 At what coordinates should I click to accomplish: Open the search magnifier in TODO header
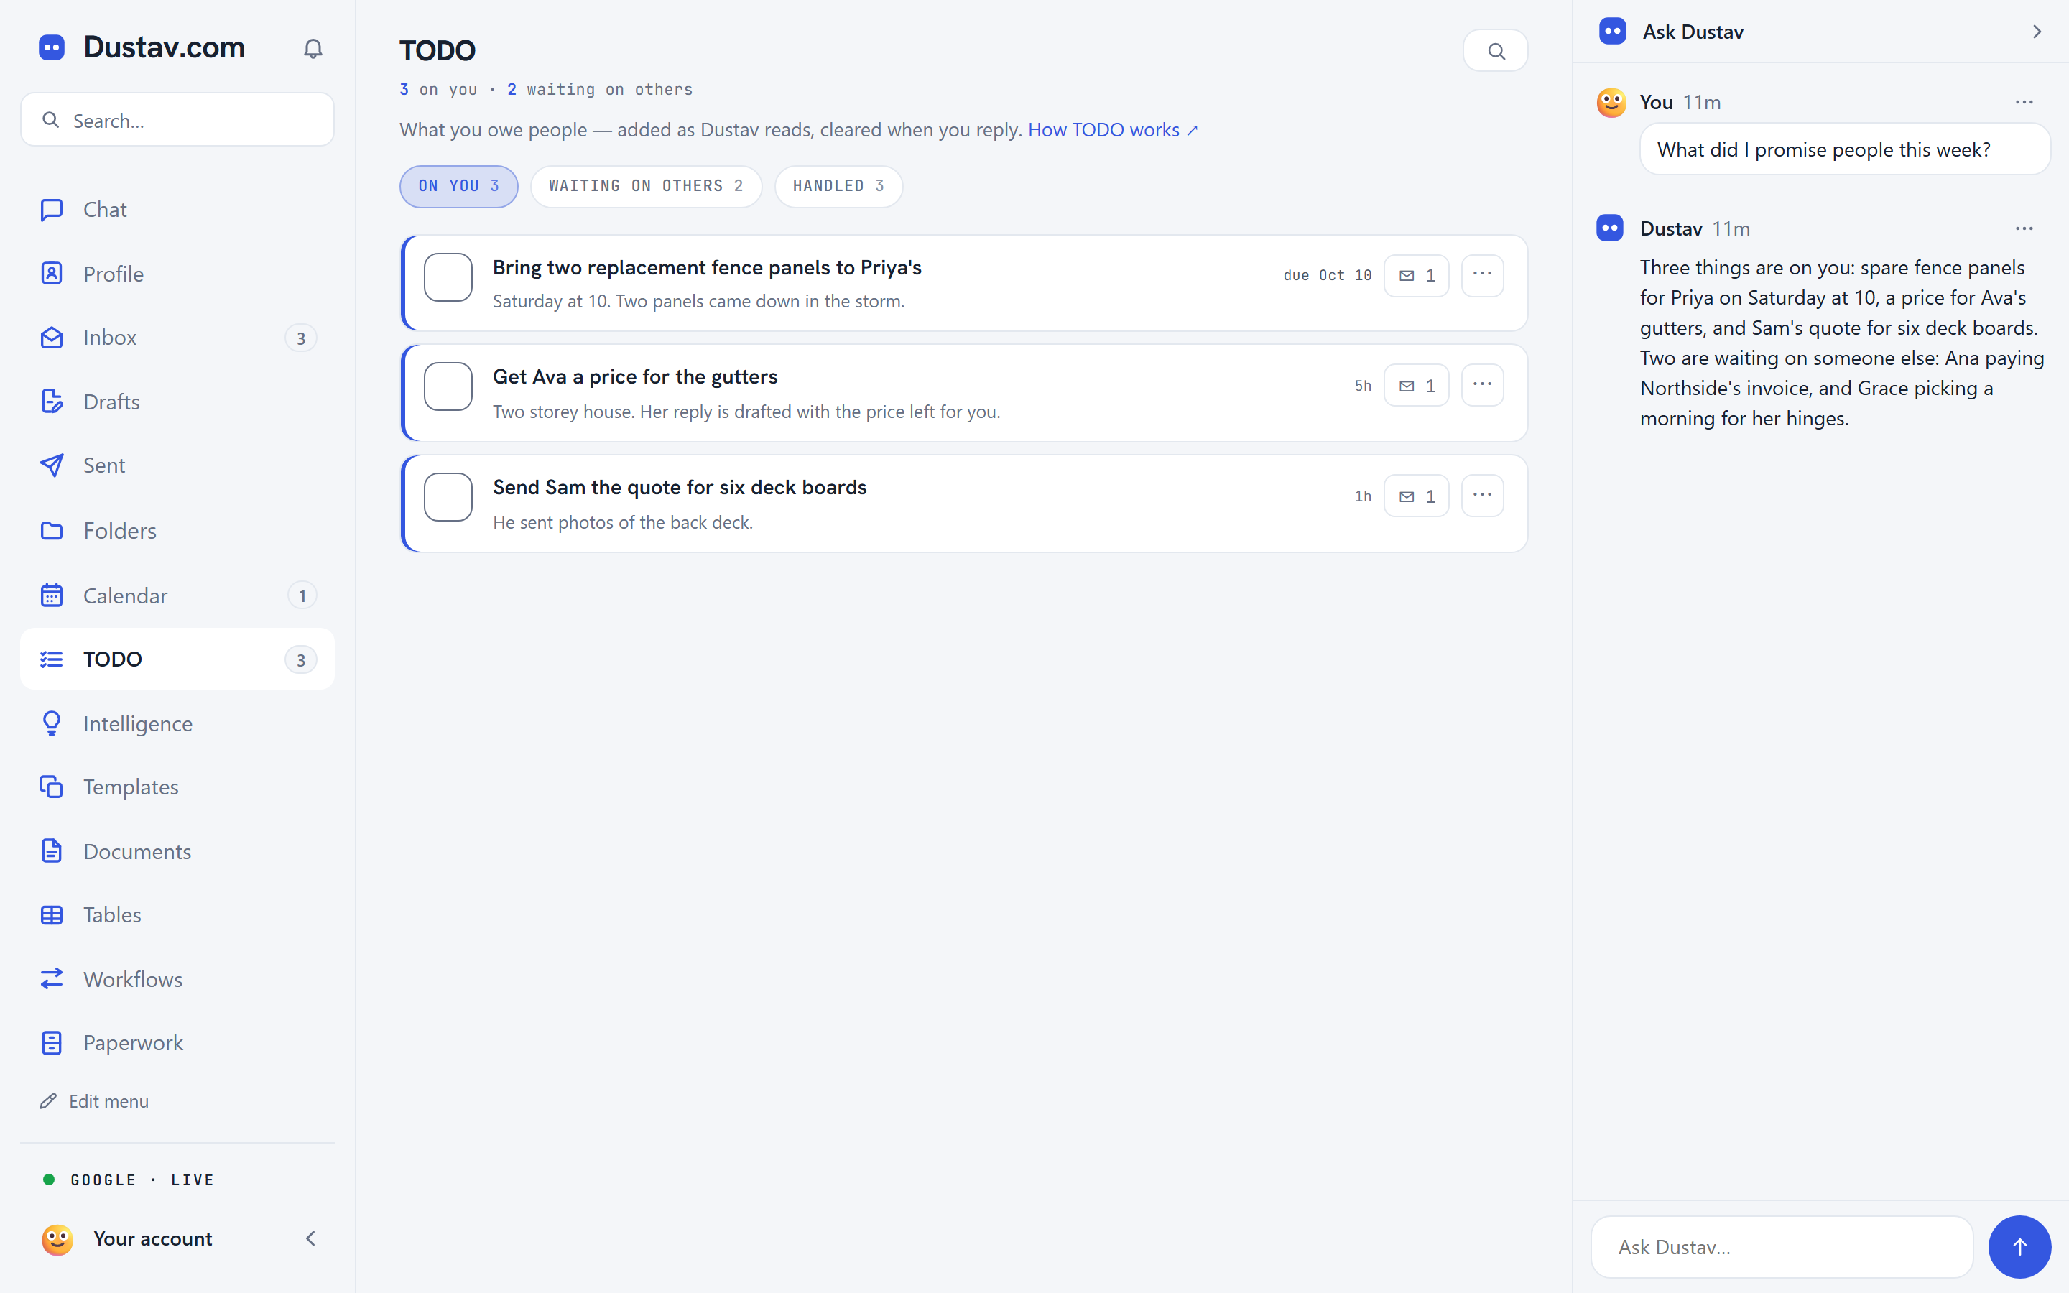[1495, 51]
